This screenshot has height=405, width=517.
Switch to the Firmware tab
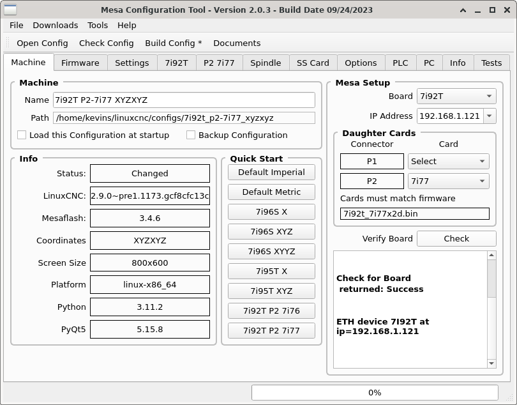(80, 63)
